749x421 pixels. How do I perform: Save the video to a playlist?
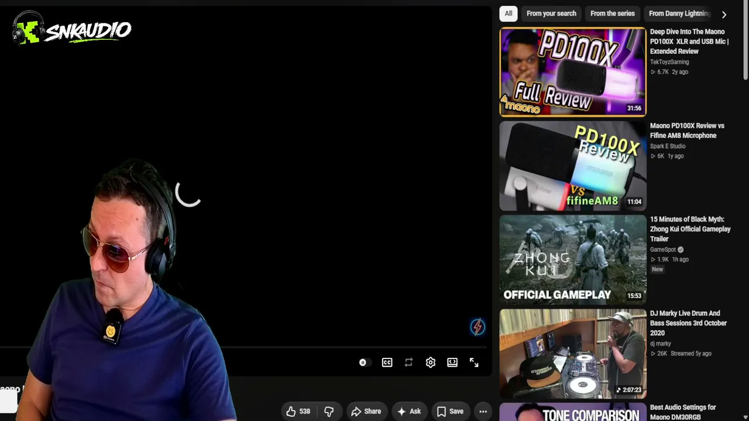[450, 412]
